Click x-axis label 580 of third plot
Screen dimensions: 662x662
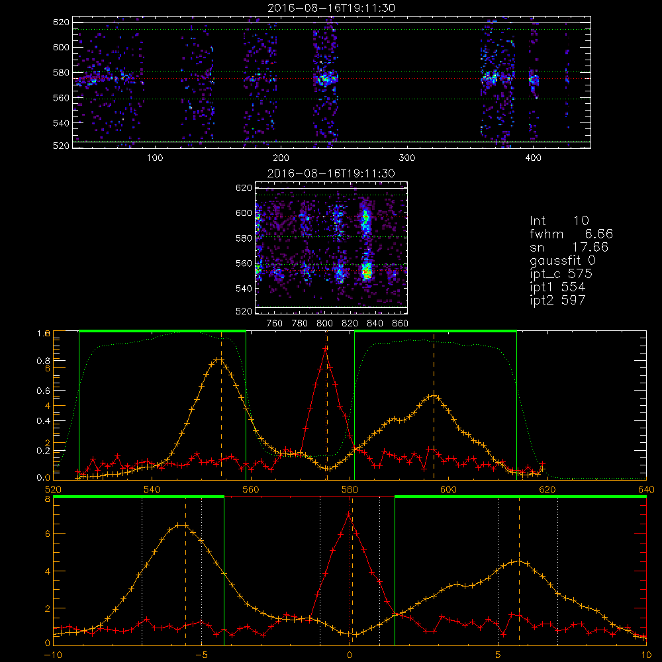[x=350, y=490]
